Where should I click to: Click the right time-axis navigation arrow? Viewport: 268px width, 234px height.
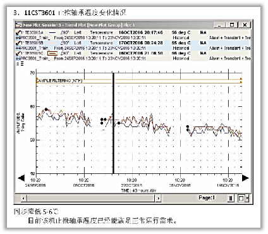point(245,178)
